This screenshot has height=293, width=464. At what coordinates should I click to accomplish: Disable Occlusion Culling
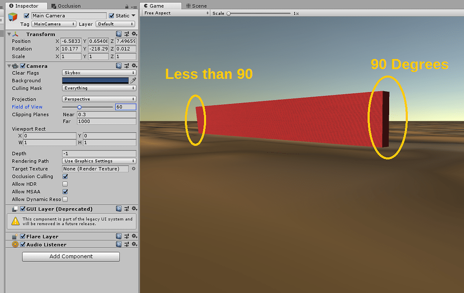[x=65, y=176]
